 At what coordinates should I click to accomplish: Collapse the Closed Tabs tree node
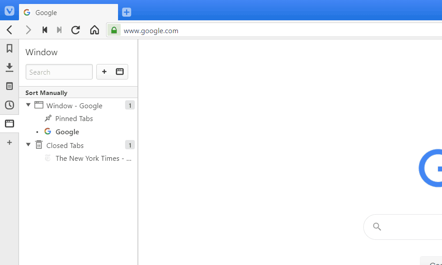[28, 144]
